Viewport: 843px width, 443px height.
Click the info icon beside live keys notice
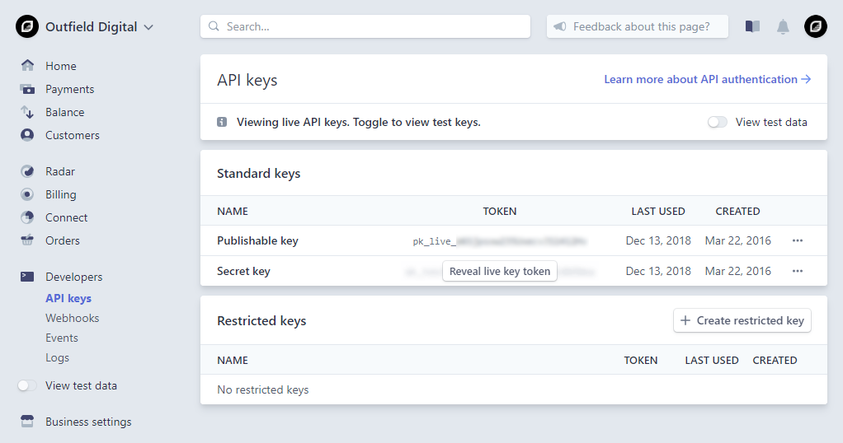[x=222, y=122]
